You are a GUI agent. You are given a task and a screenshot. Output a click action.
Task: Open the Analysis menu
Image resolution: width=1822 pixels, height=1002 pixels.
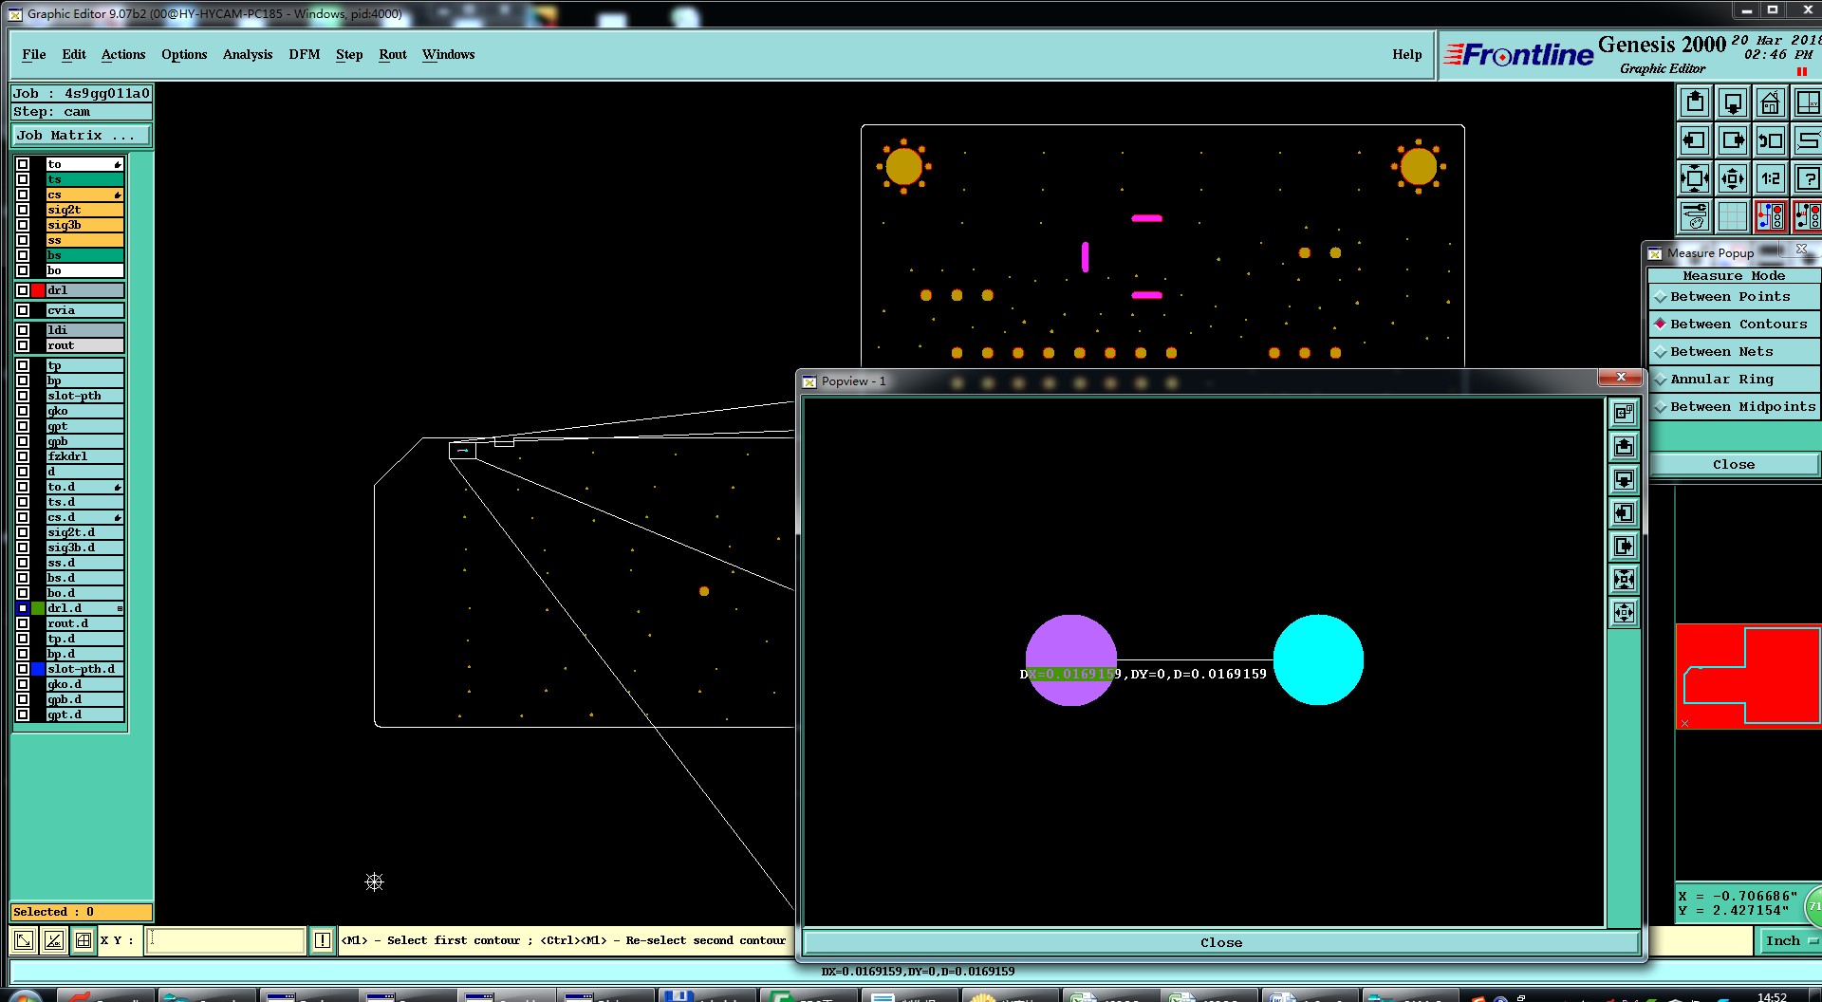pos(248,54)
